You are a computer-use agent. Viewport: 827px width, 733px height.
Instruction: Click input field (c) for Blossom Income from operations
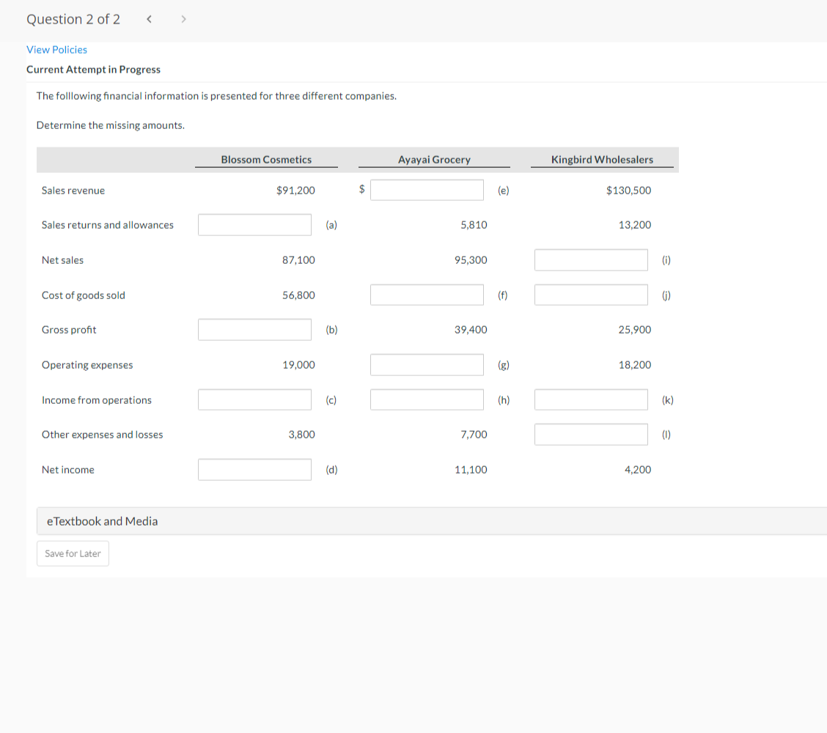point(254,399)
